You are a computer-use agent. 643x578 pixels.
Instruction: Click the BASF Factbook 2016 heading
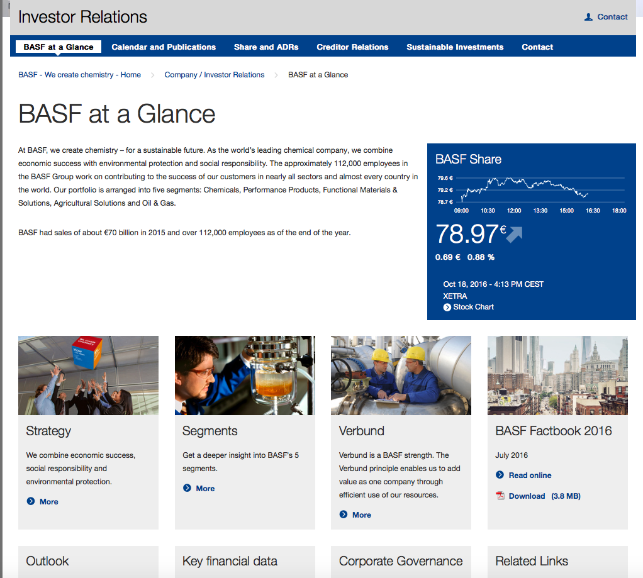coord(554,431)
